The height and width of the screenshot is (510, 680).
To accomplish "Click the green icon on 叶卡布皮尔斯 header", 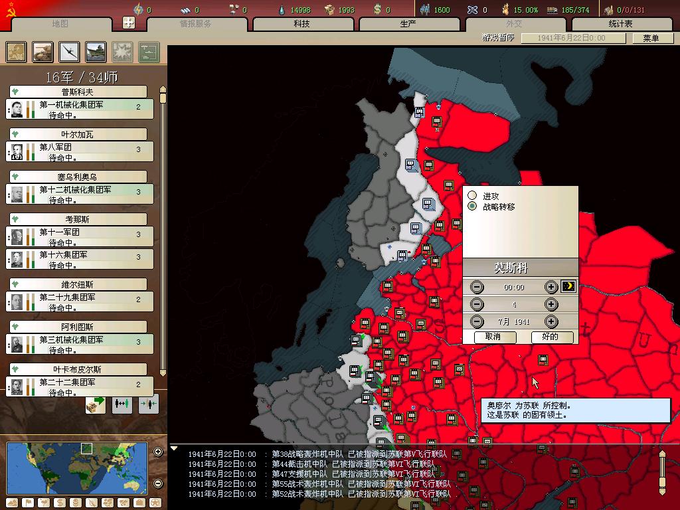I will [15, 369].
